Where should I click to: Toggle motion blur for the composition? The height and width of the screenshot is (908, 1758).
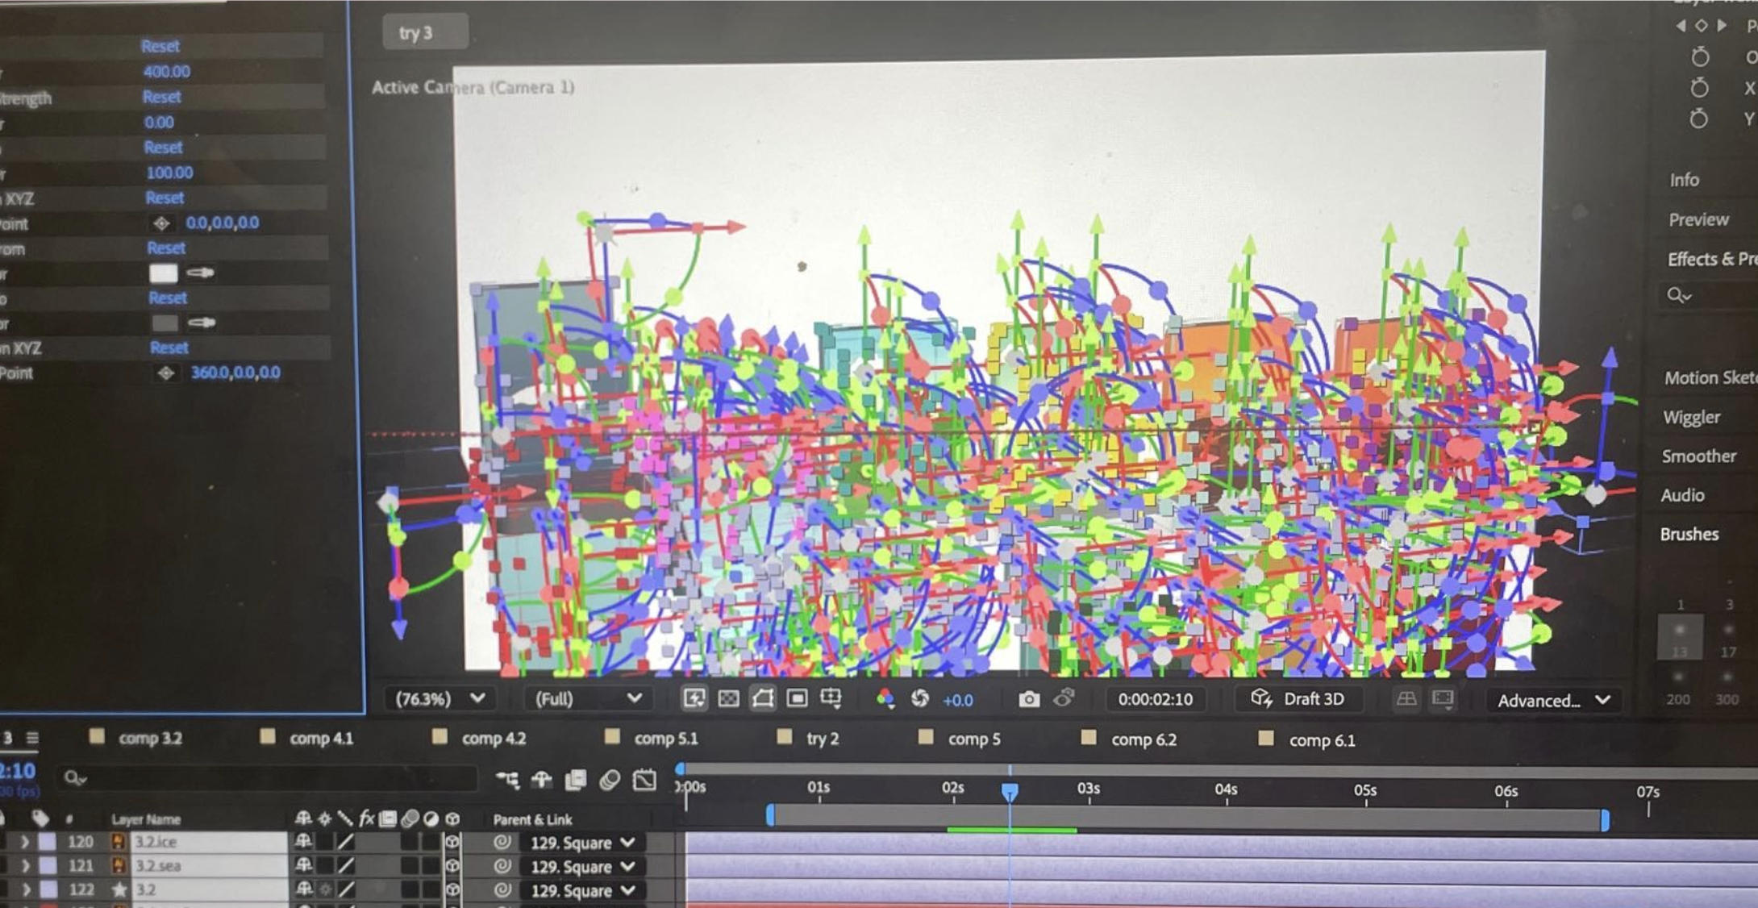tap(609, 780)
